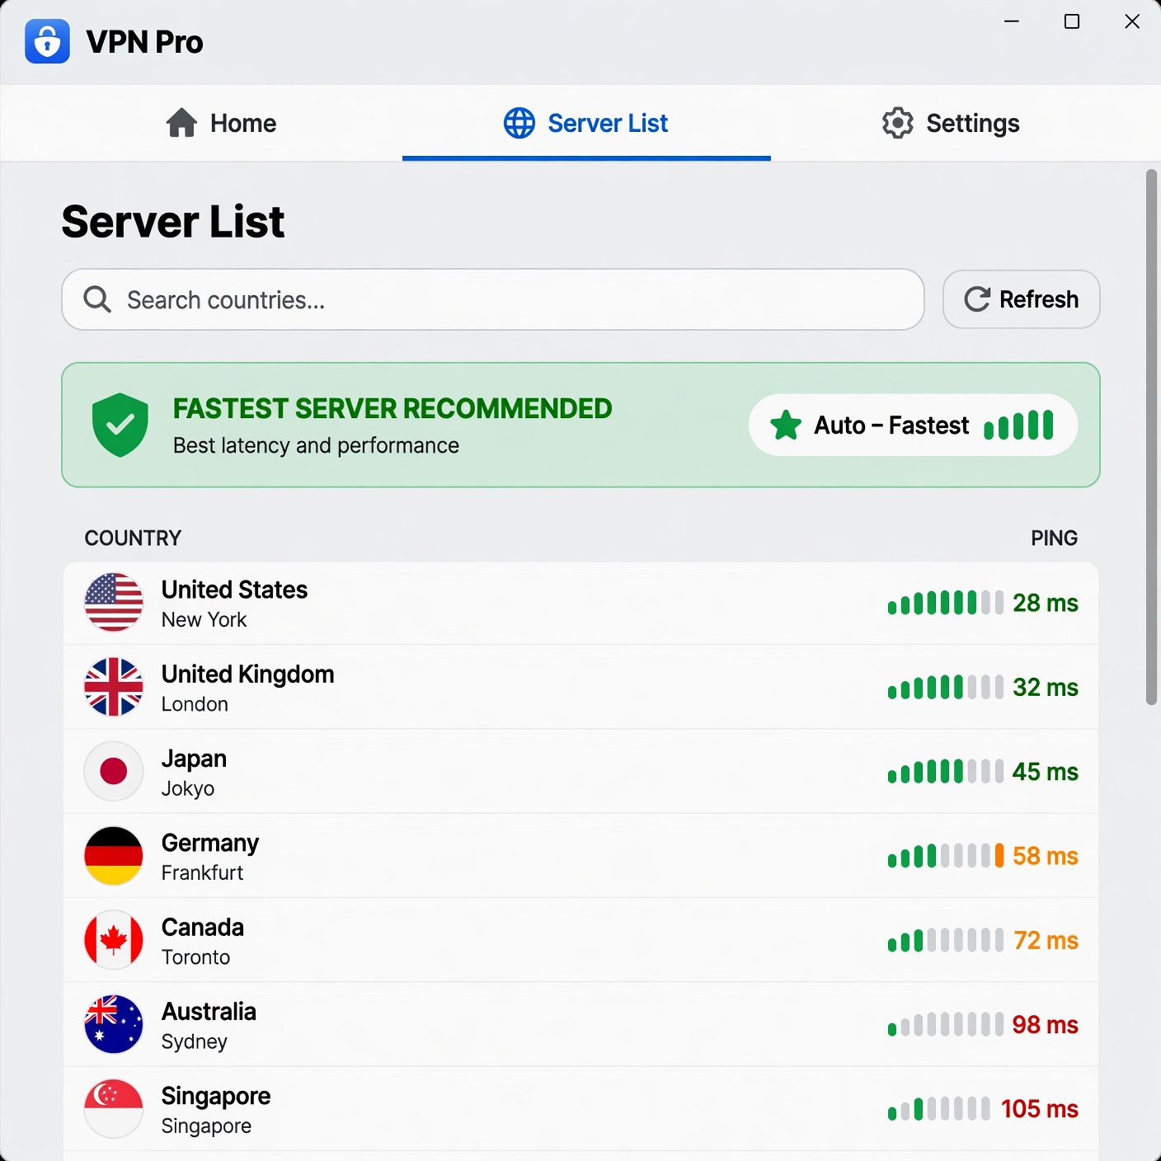Viewport: 1161px width, 1161px height.
Task: Click the Canada flag icon
Action: click(114, 940)
